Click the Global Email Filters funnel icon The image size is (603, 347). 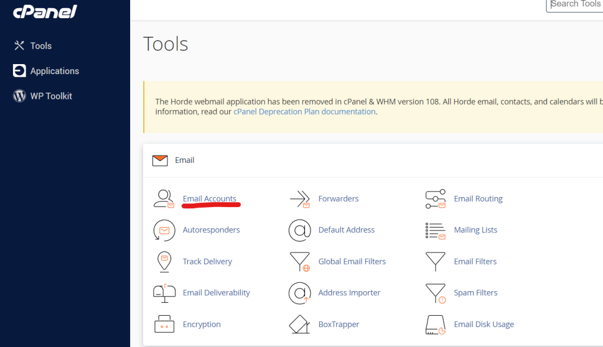tap(300, 262)
